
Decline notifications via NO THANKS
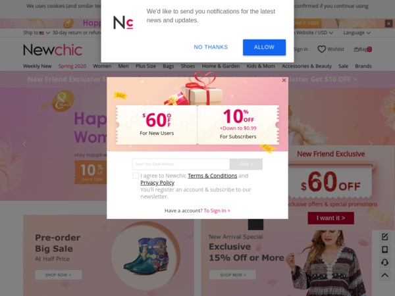pyautogui.click(x=211, y=47)
